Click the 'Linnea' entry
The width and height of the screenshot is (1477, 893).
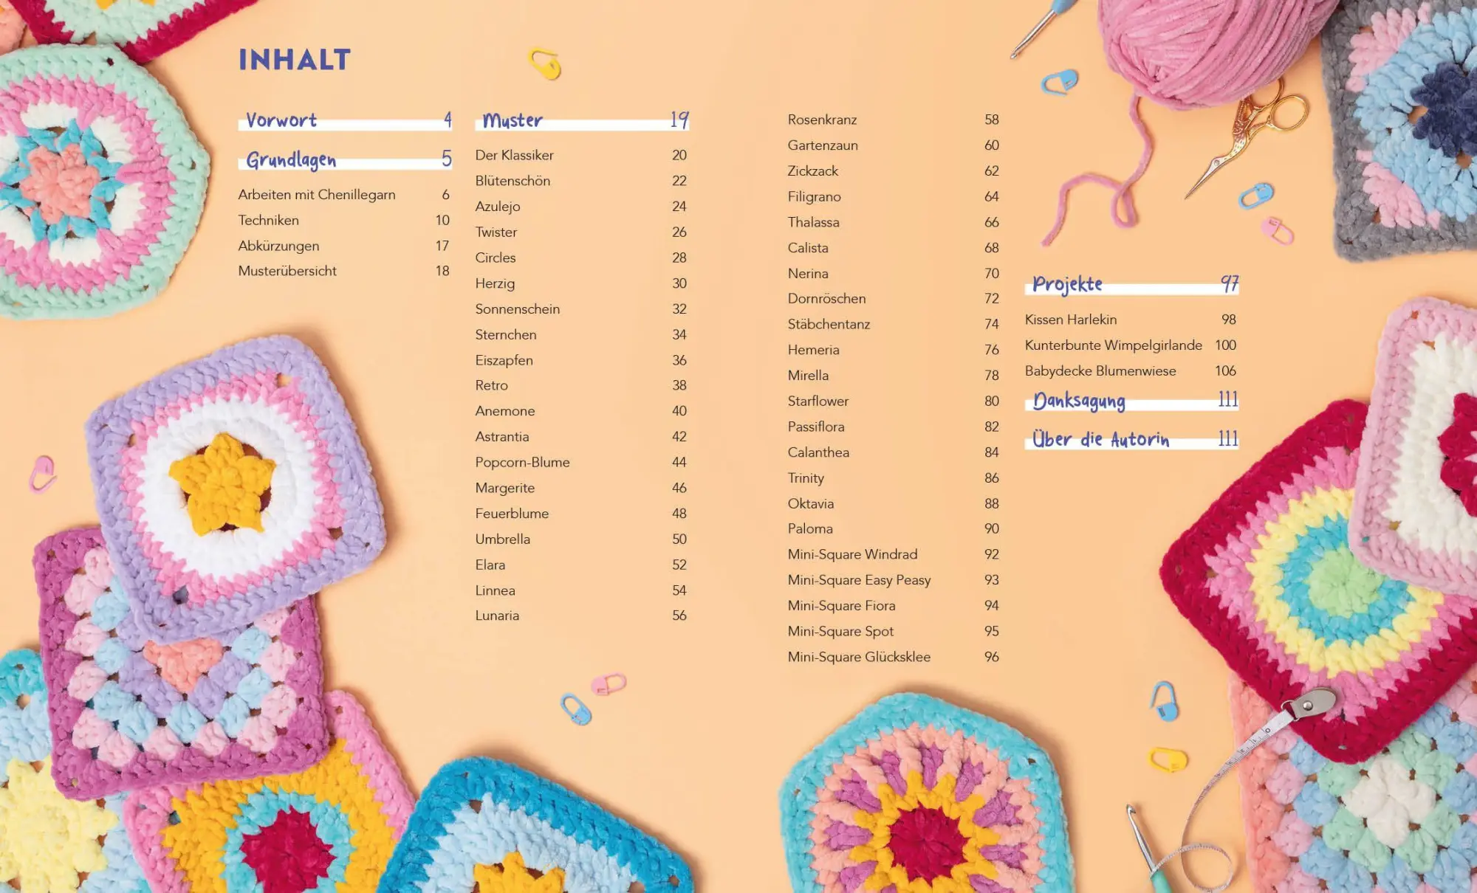496,590
